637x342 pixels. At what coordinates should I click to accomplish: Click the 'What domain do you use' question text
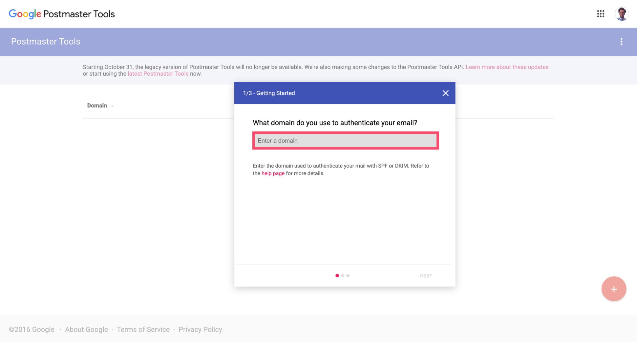pyautogui.click(x=335, y=123)
